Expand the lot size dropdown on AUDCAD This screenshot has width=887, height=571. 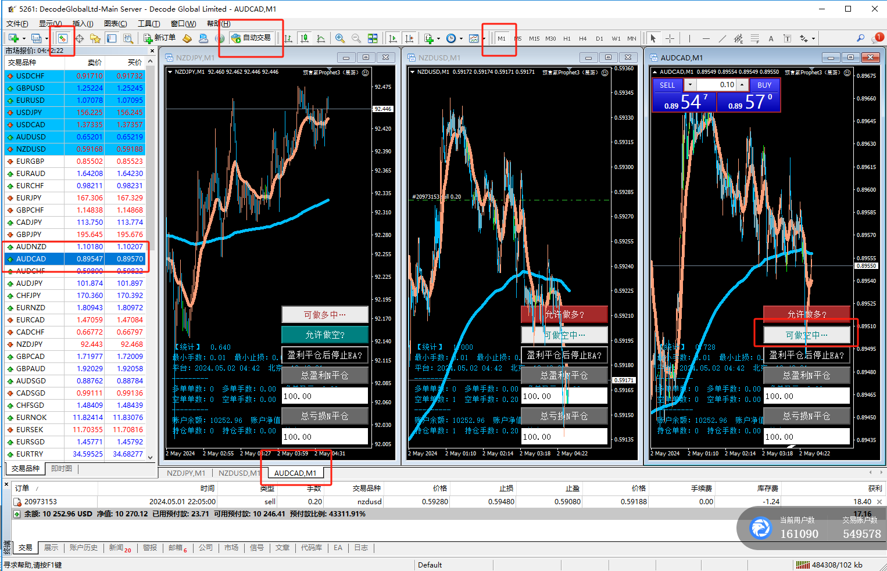click(690, 85)
